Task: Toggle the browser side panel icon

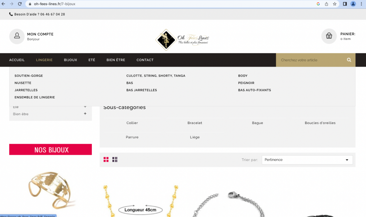Action: pyautogui.click(x=345, y=4)
